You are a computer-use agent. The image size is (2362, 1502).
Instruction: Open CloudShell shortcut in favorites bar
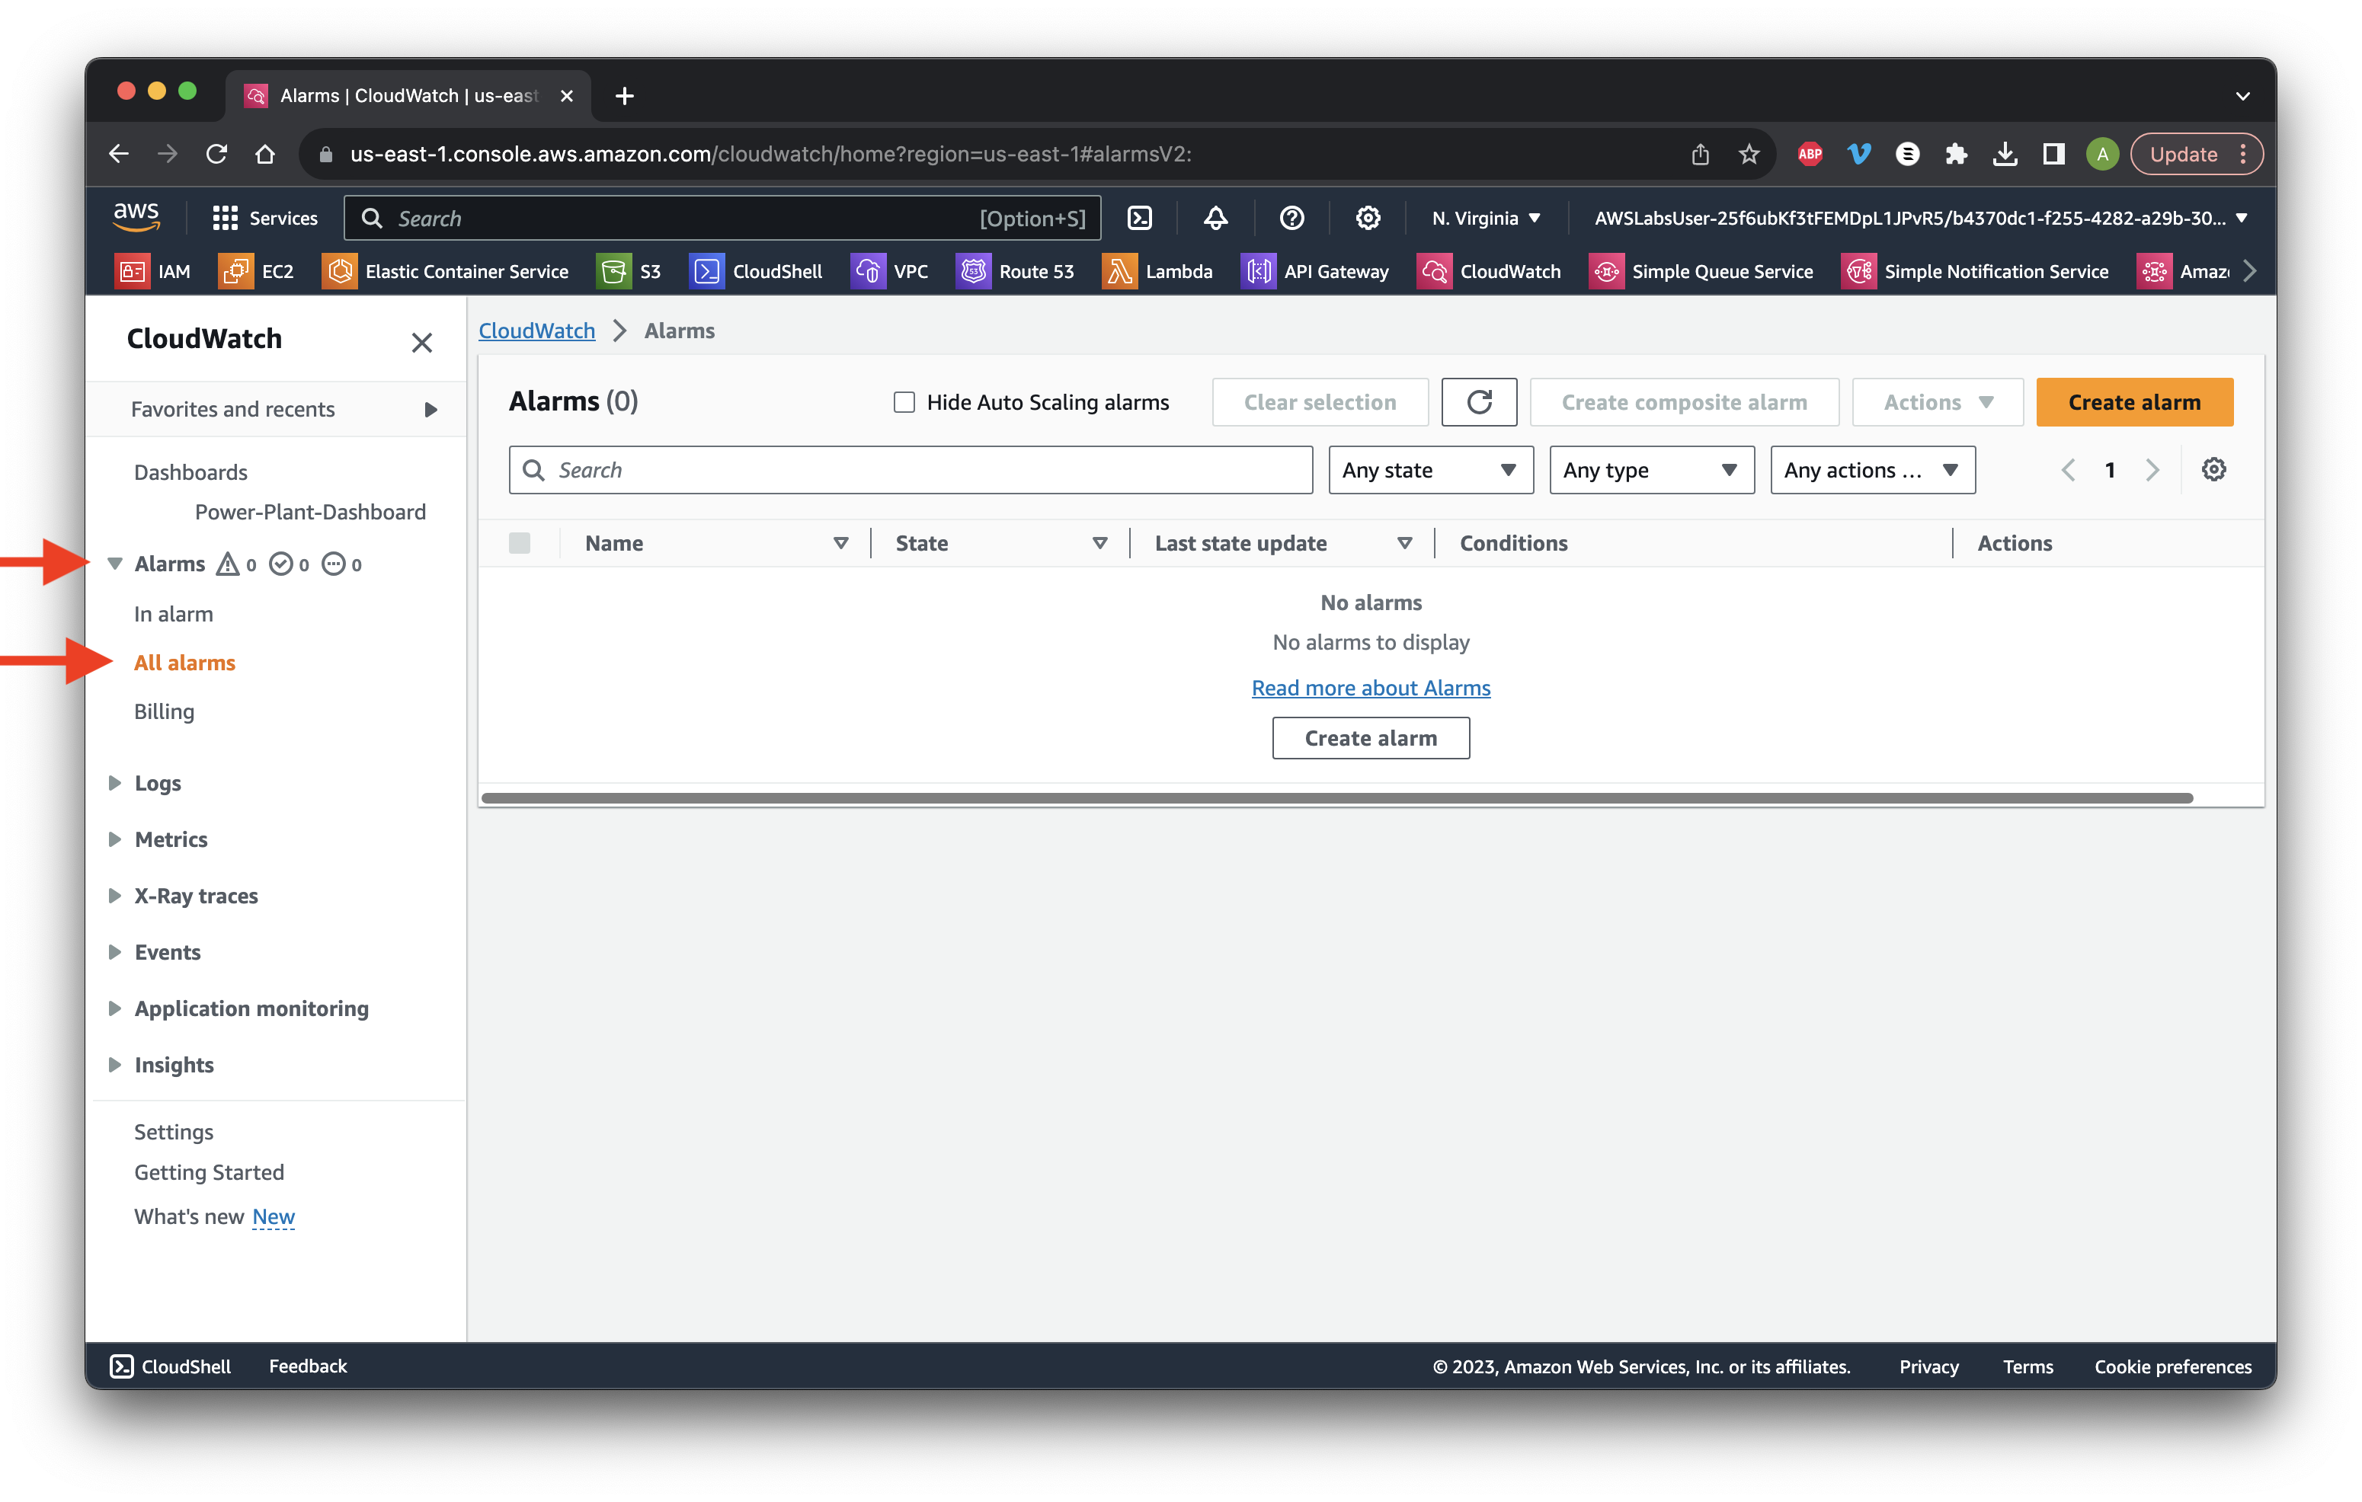pos(757,272)
